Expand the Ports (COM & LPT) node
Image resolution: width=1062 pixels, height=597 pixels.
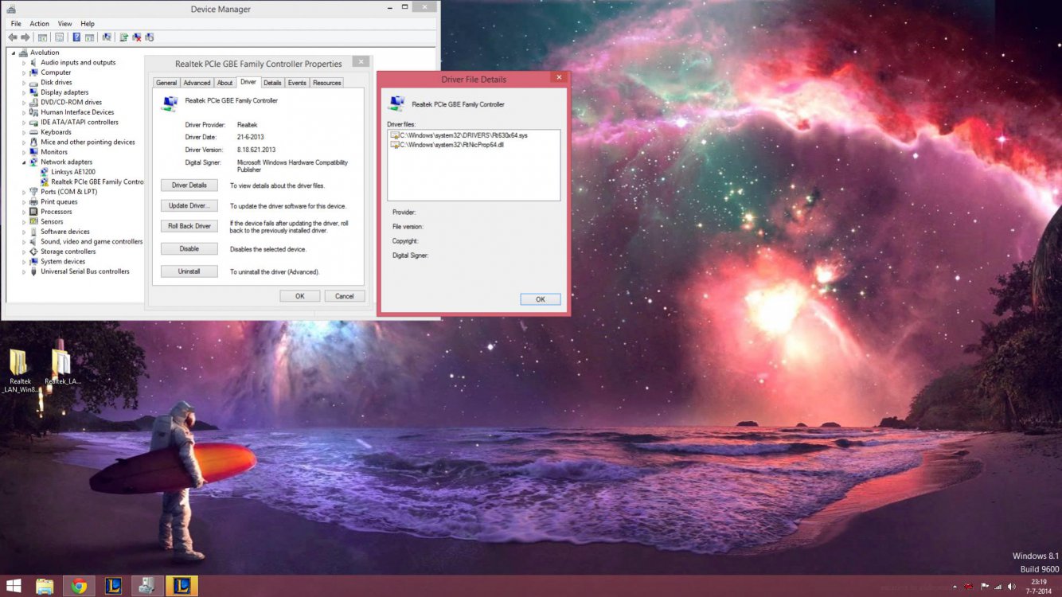tap(24, 192)
